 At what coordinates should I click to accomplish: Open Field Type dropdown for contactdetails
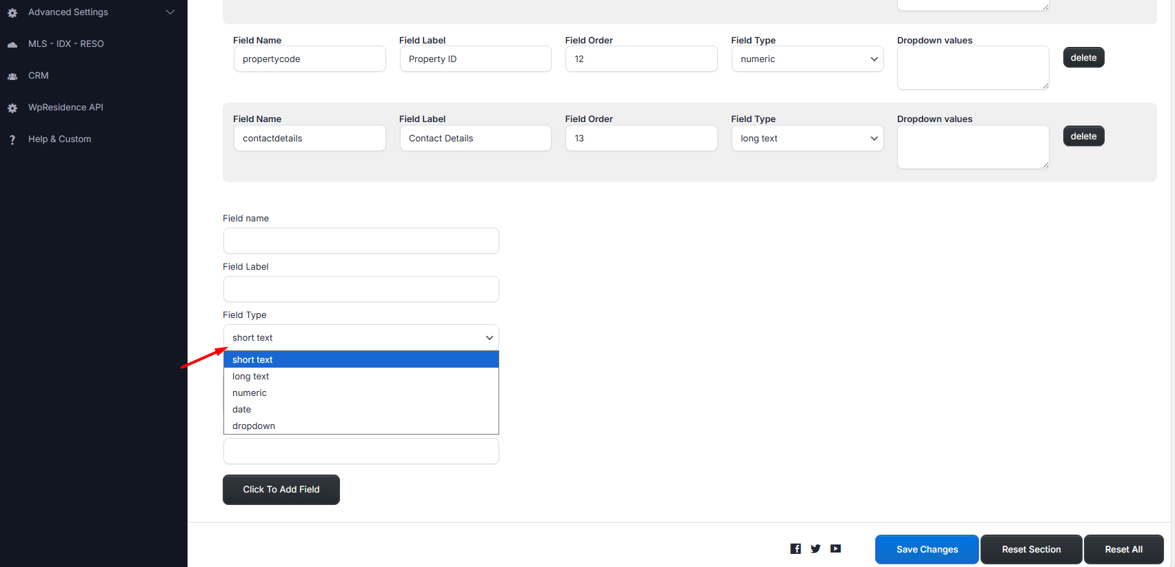click(807, 139)
